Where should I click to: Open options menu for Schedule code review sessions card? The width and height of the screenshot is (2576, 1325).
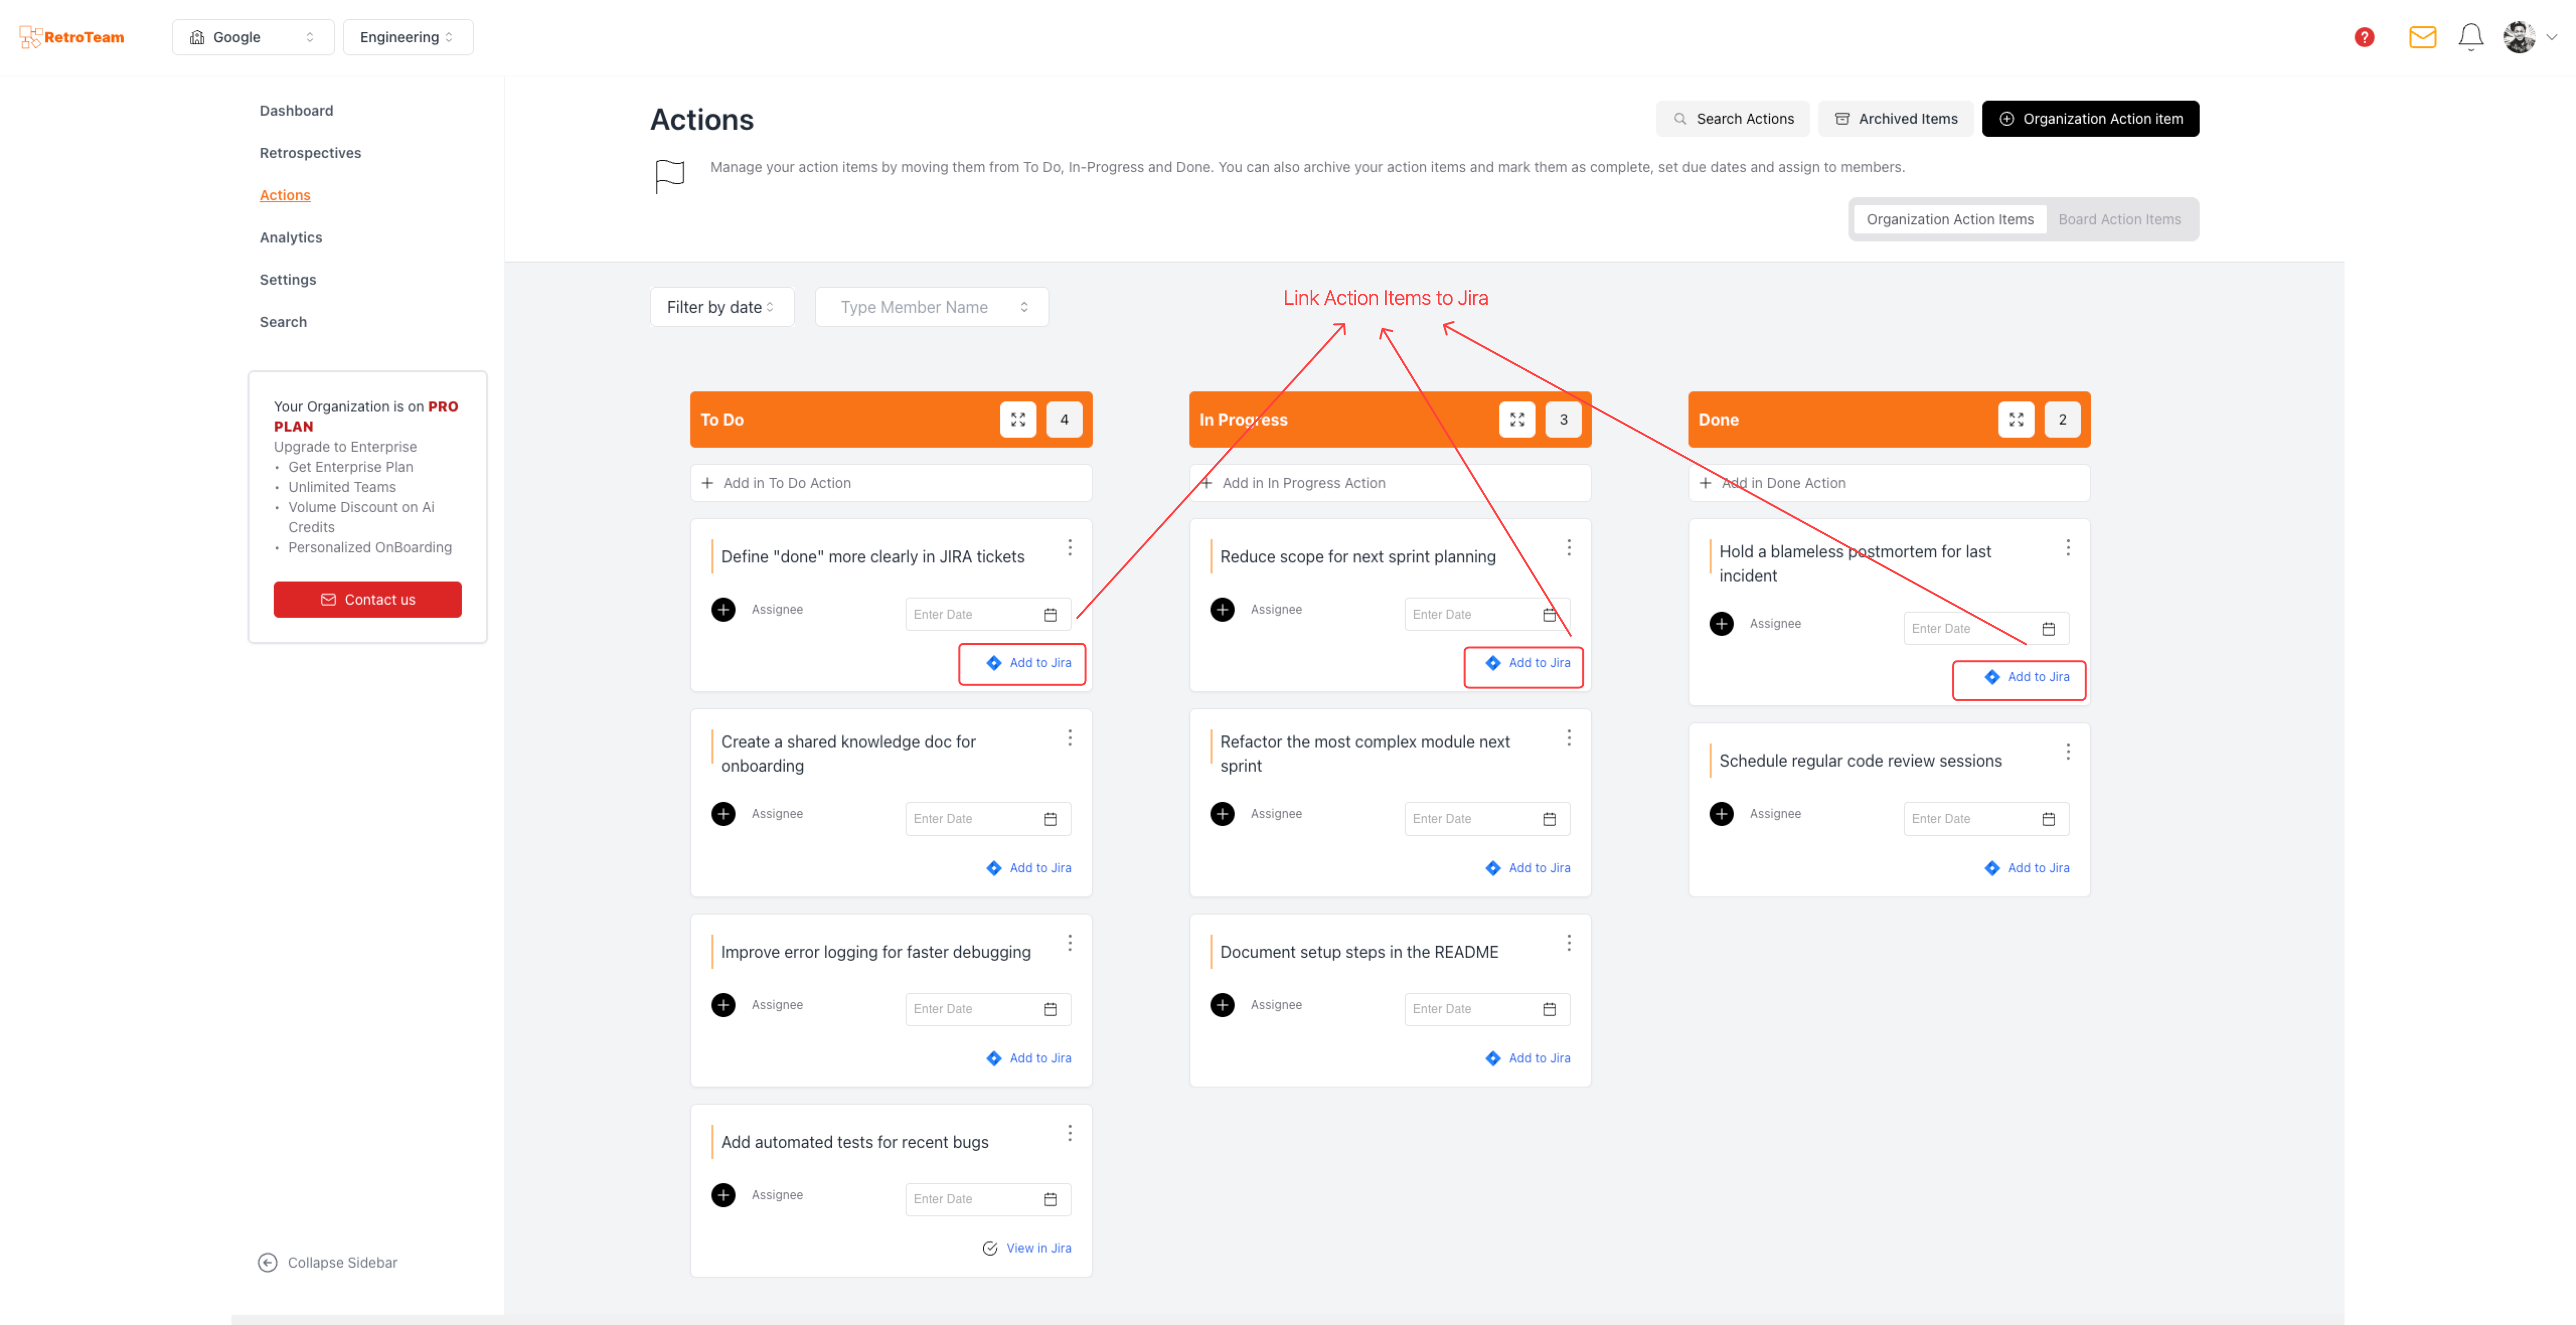[2068, 752]
